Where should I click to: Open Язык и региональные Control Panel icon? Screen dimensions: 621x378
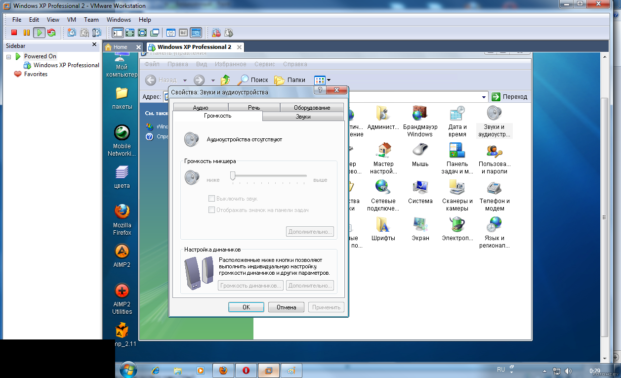495,232
